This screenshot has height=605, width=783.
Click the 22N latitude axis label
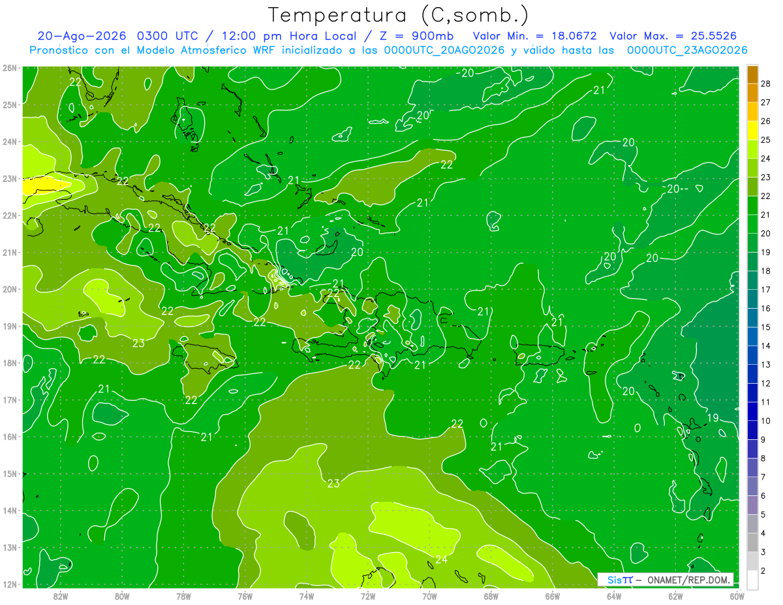pos(10,215)
